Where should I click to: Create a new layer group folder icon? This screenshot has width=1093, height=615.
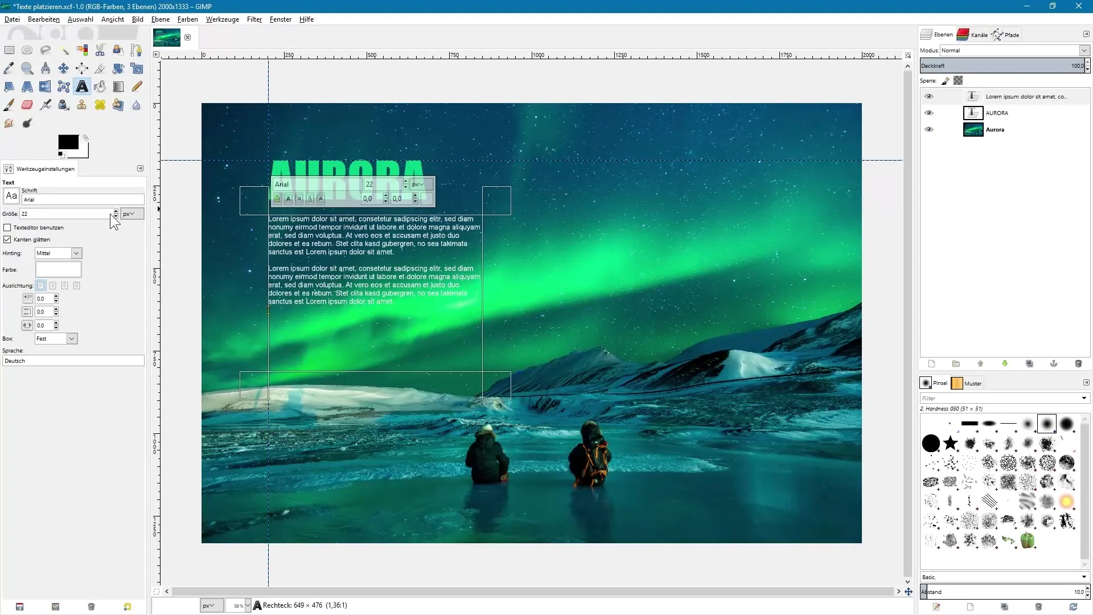[956, 363]
